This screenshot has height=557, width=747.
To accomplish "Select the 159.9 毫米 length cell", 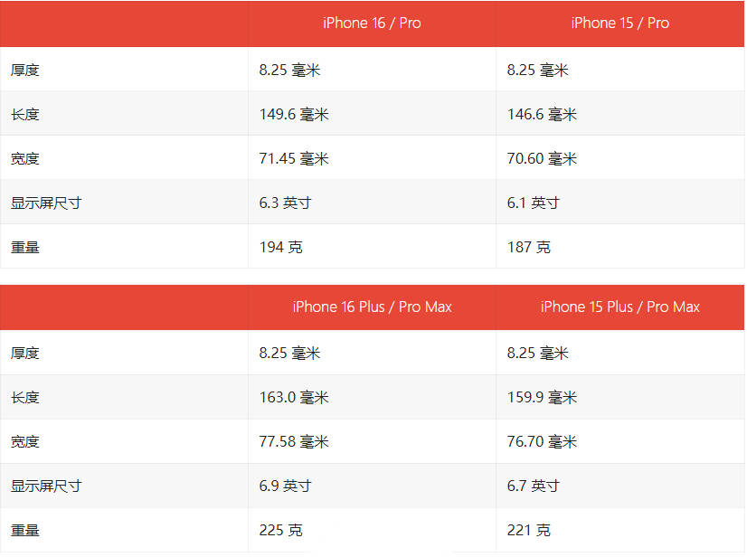I will tap(541, 398).
